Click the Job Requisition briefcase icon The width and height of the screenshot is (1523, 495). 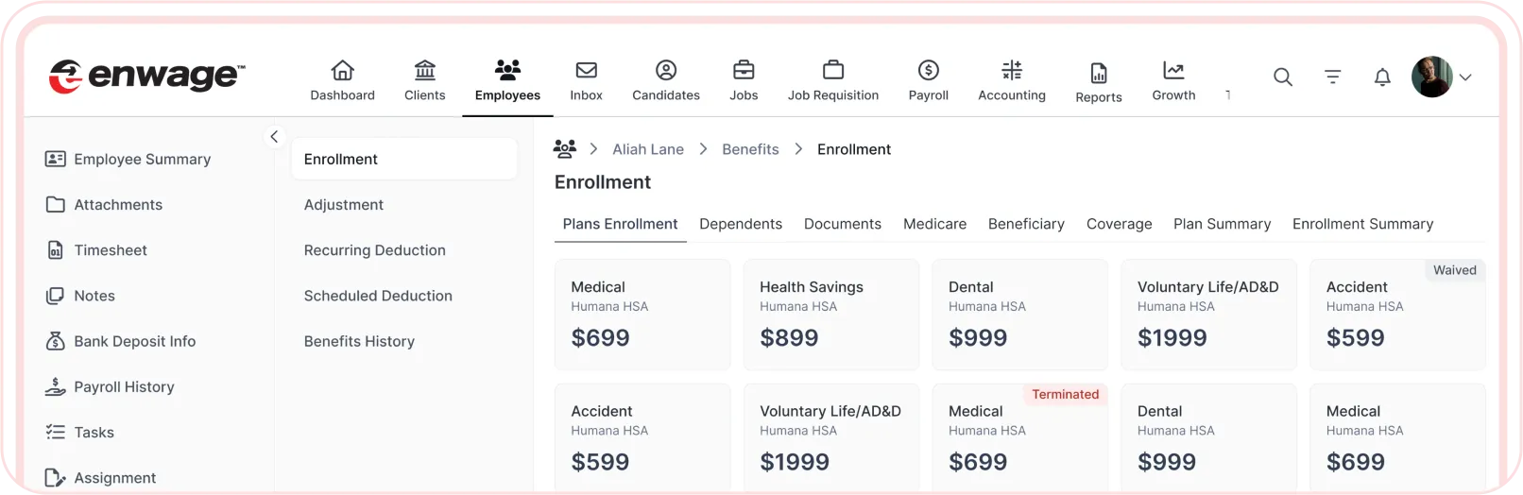point(832,71)
